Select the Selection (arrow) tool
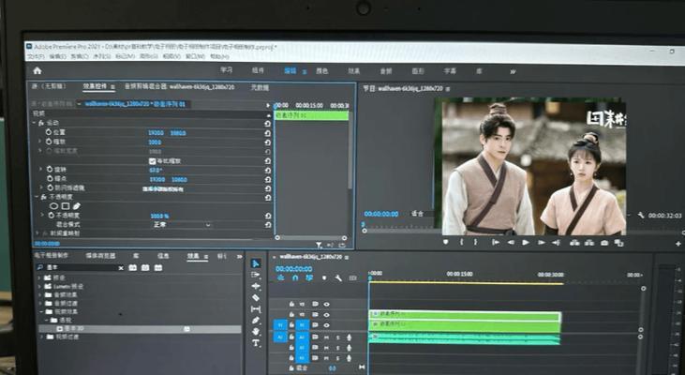Image resolution: width=685 pixels, height=375 pixels. click(256, 263)
